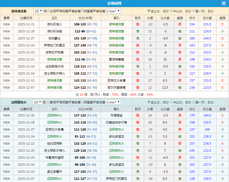Enable the 客场 checkbox in Heat section
Viewport: 229px width, 182px height.
(48, 102)
